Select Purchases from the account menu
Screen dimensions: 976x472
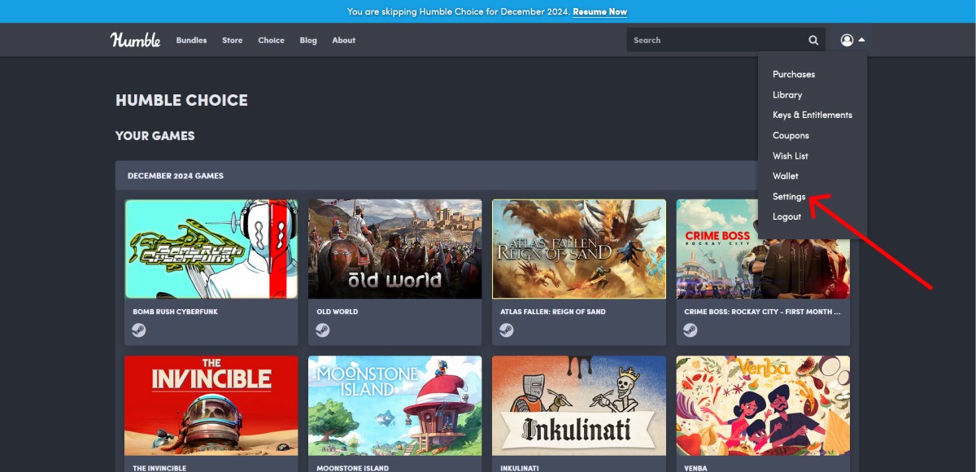[x=794, y=74]
